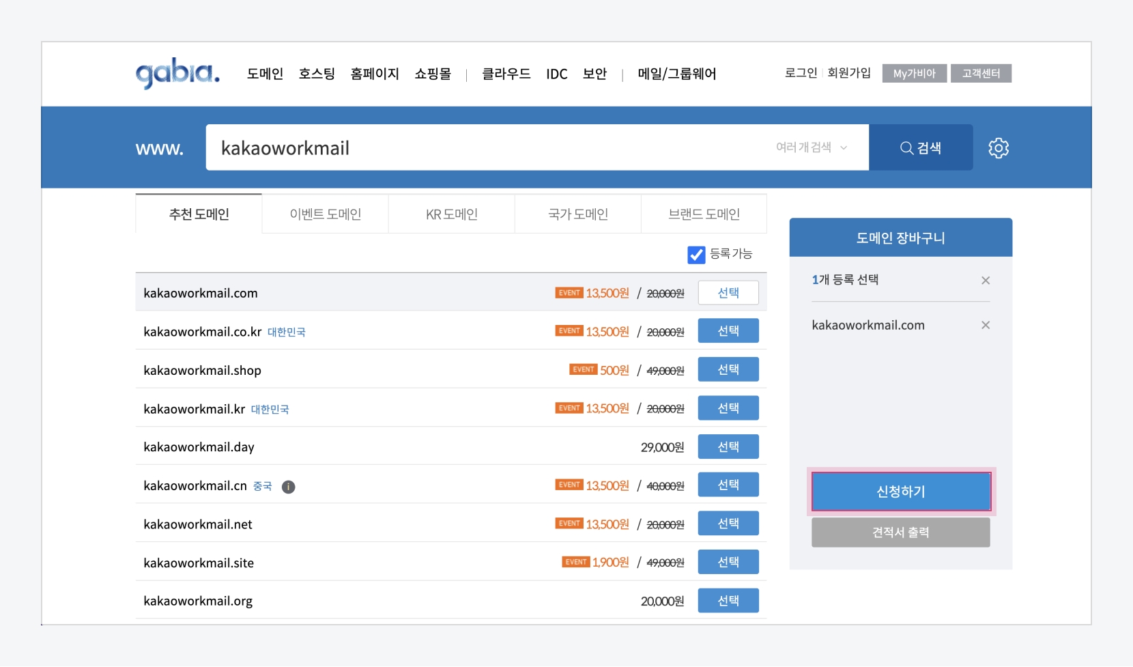Open the 국가 도메인 tab
This screenshot has height=667, width=1133.
point(577,214)
